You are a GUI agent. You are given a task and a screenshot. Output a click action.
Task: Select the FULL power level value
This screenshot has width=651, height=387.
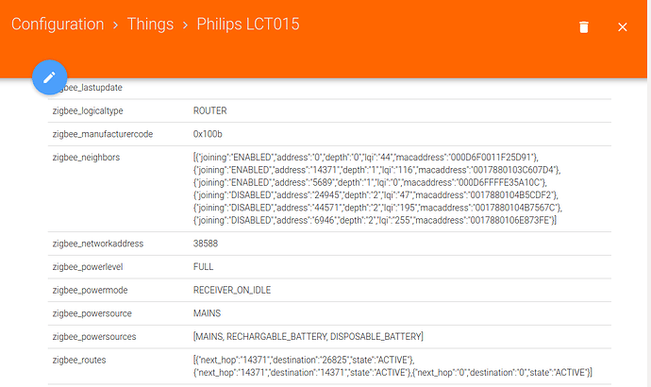point(203,266)
